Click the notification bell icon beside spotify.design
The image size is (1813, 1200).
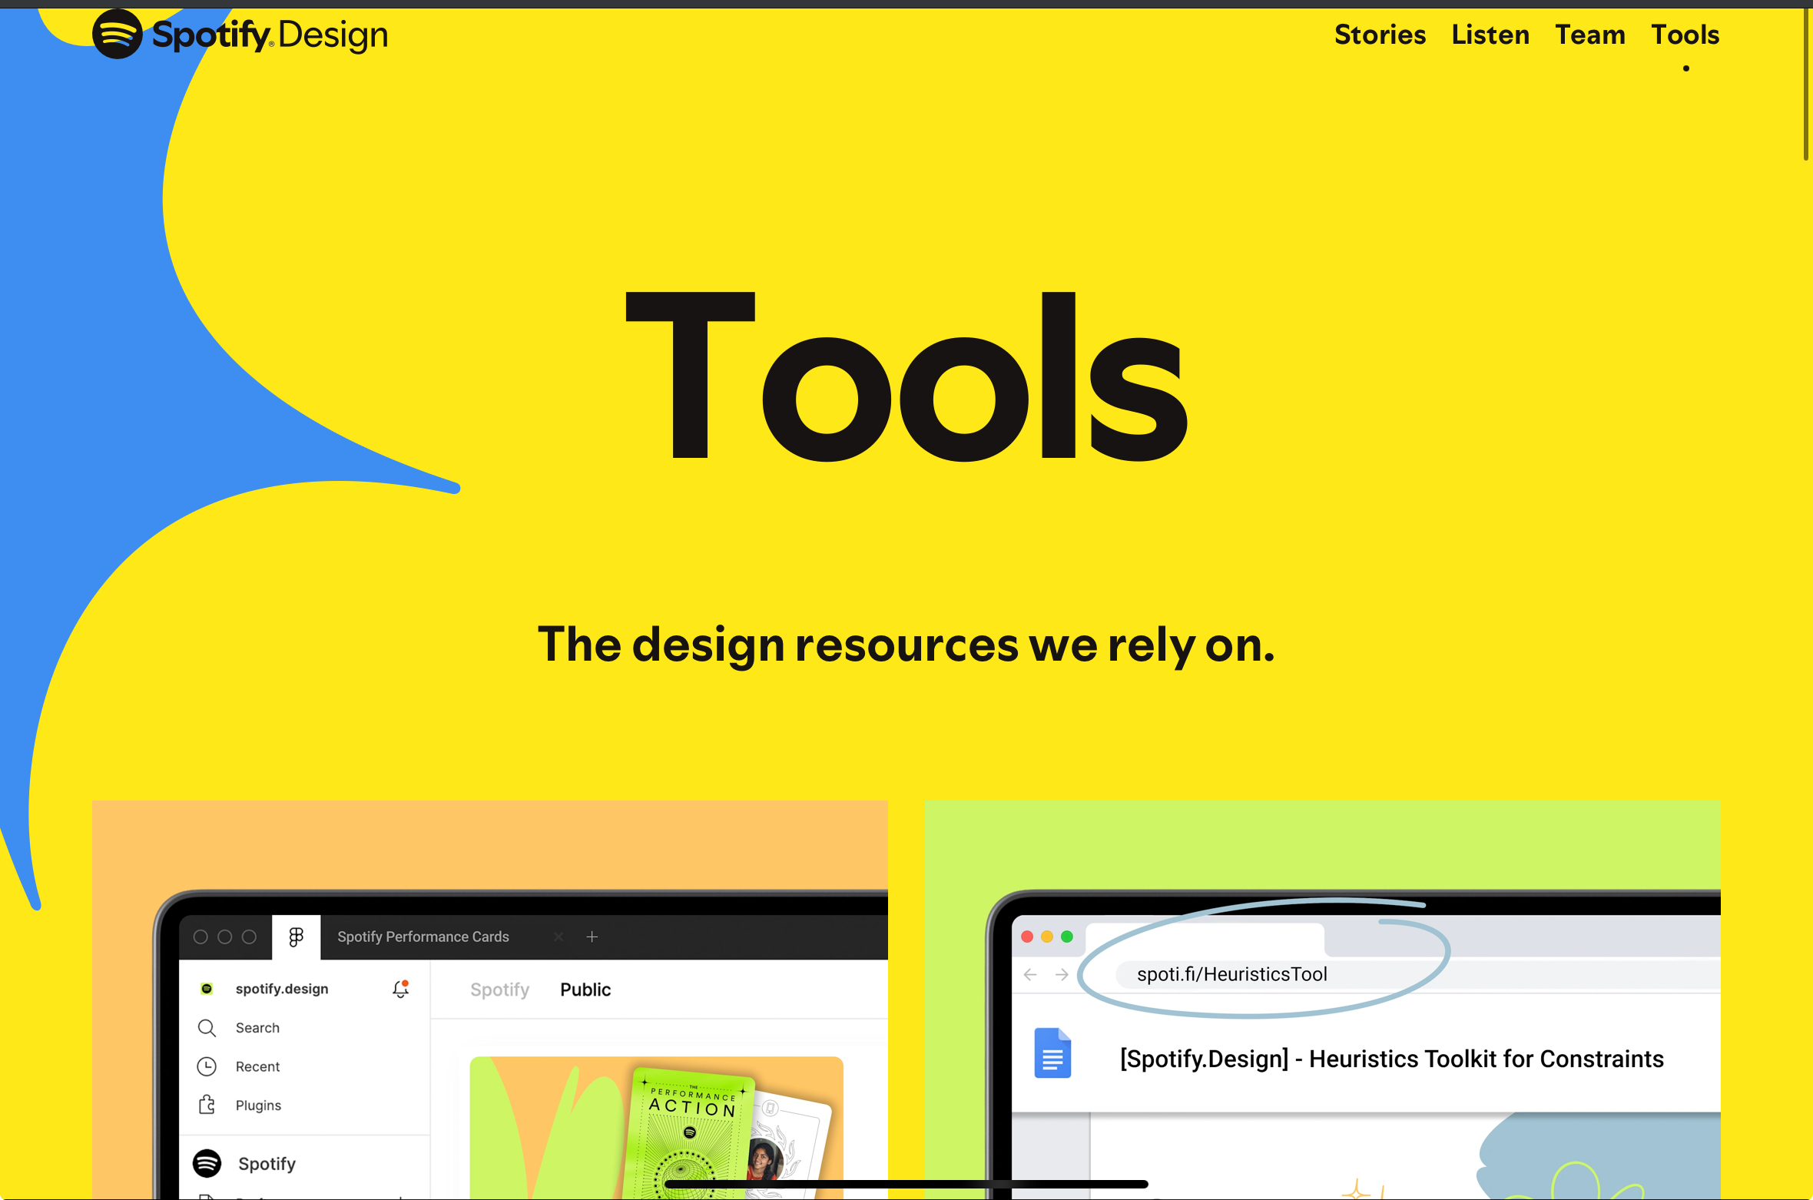point(400,989)
